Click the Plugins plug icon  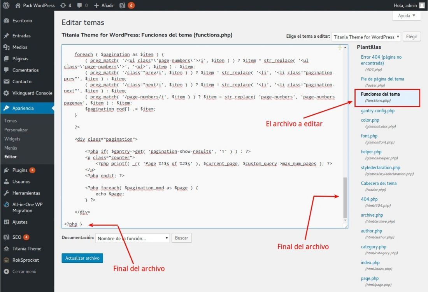coord(7,170)
